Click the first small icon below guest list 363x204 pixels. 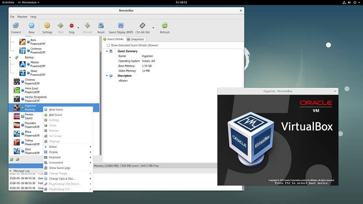12,159
